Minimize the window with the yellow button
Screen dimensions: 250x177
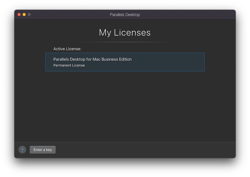point(24,15)
